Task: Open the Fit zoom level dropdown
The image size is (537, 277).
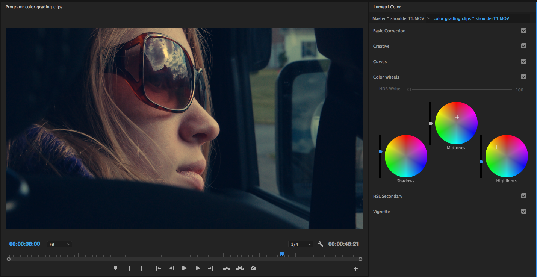Action: click(59, 244)
